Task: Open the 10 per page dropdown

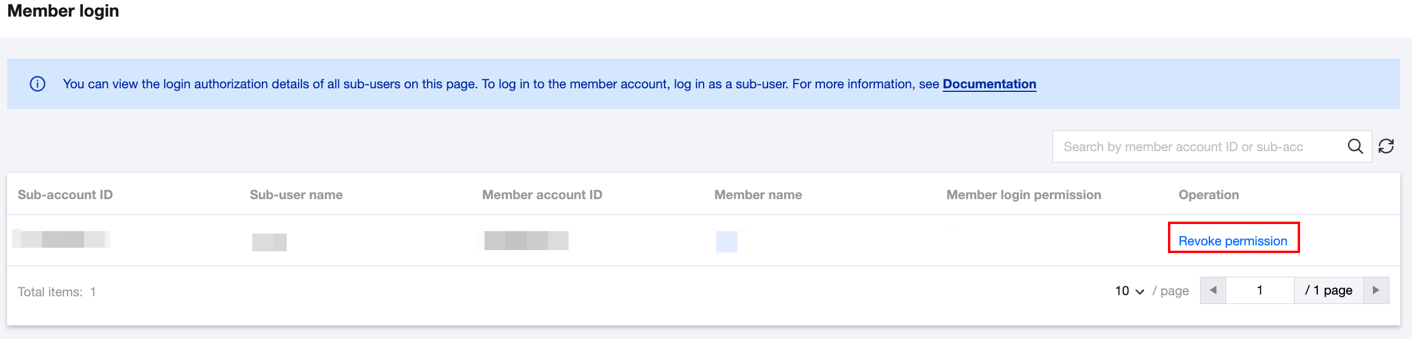Action: pos(1129,291)
